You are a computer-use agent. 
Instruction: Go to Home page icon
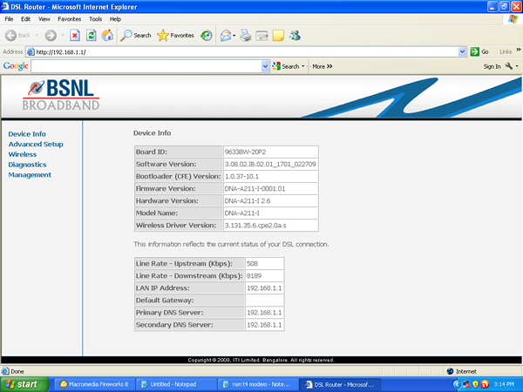[x=107, y=36]
